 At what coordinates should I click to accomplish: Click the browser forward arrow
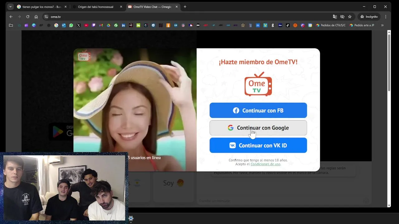coord(19,17)
